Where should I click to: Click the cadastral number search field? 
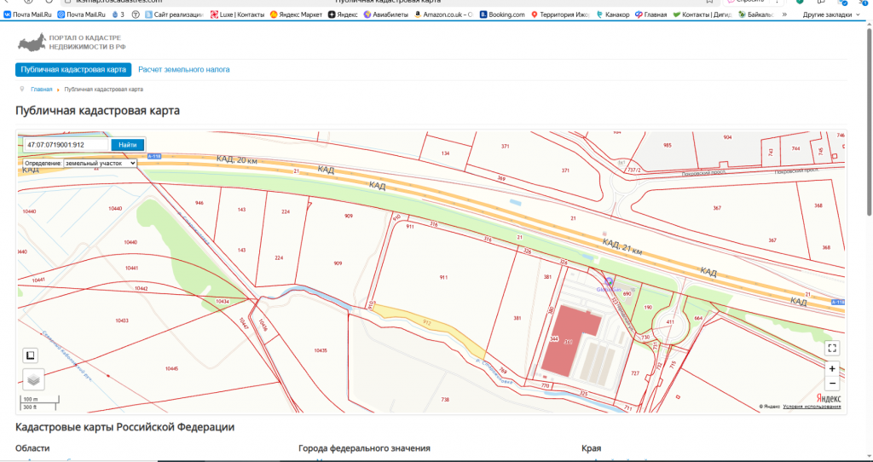pyautogui.click(x=66, y=145)
